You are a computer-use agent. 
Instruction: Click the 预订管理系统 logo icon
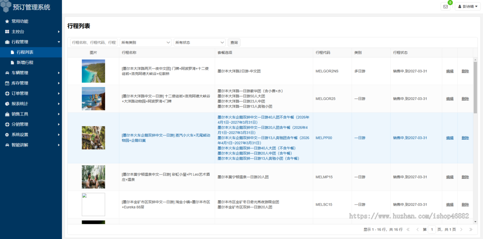pos(6,6)
